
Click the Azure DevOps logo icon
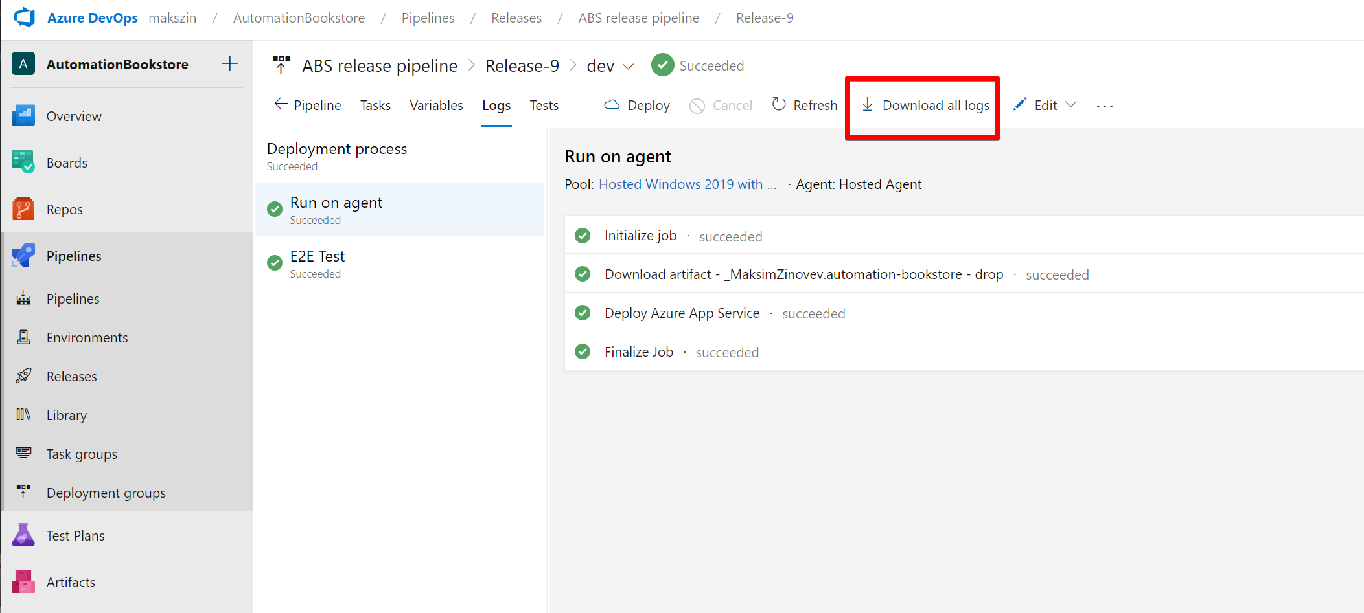coord(24,17)
